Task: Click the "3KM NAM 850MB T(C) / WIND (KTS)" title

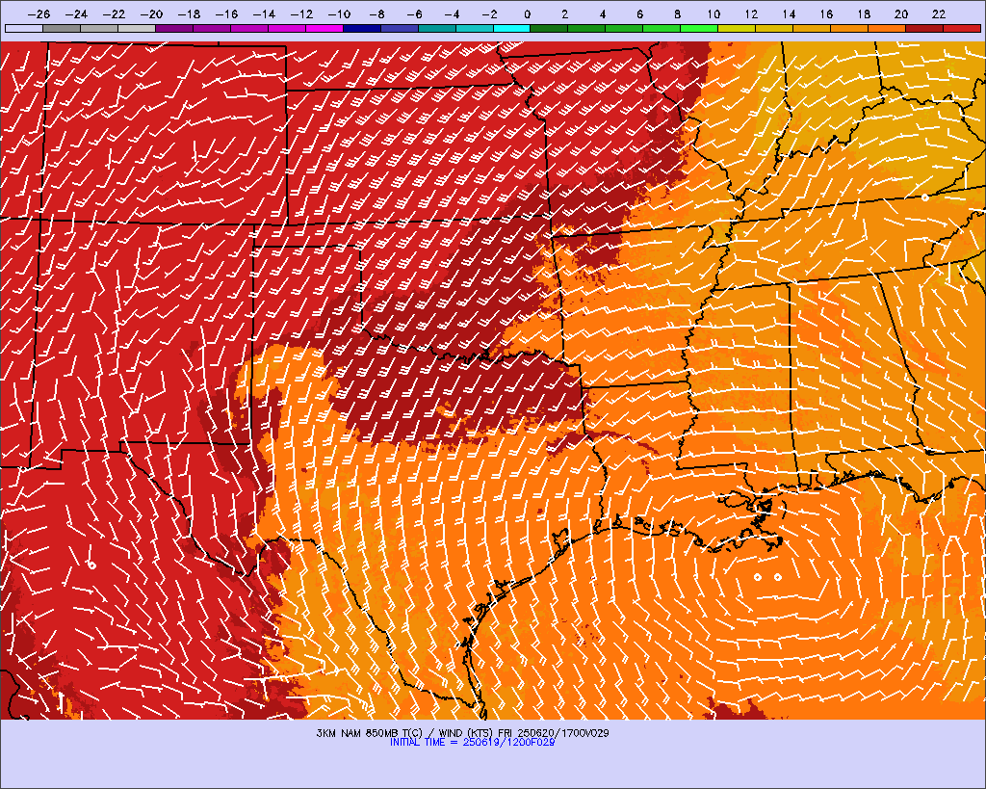Action: click(405, 733)
